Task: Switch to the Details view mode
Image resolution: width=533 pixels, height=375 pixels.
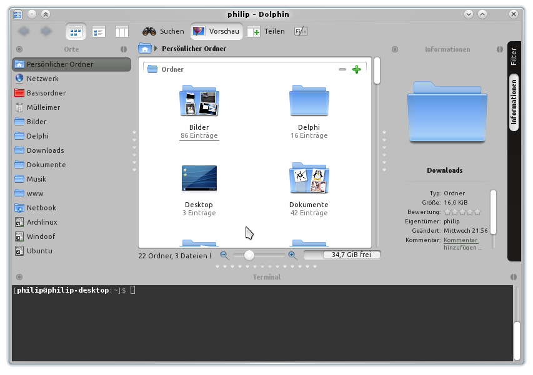Action: [99, 32]
